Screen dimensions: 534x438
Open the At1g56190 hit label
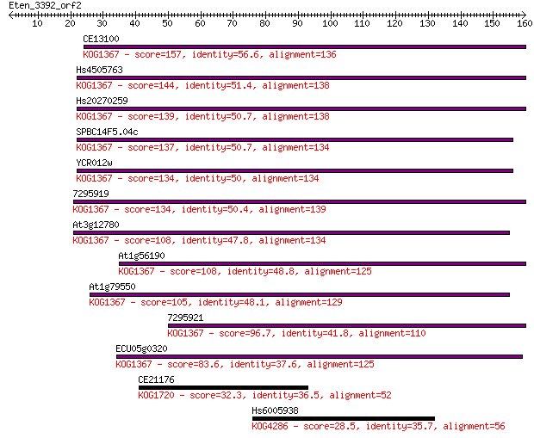(x=141, y=256)
